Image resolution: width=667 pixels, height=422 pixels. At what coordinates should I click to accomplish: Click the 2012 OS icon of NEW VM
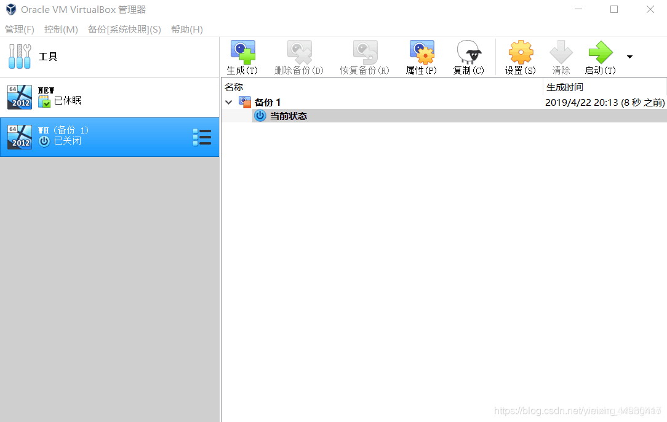pos(20,97)
